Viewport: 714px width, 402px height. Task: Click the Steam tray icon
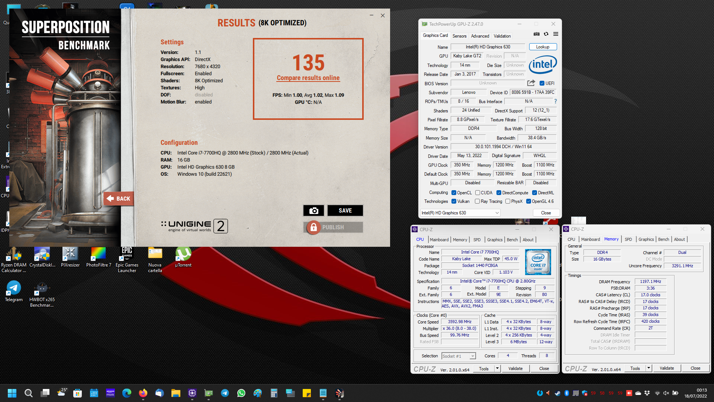click(557, 393)
